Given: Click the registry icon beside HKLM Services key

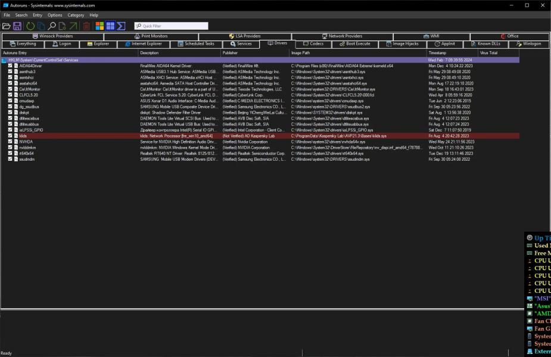Looking at the screenshot, I should pyautogui.click(x=4, y=60).
